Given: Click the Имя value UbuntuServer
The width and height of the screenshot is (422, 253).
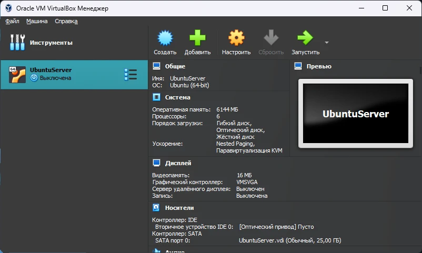Looking at the screenshot, I should click(x=188, y=78).
